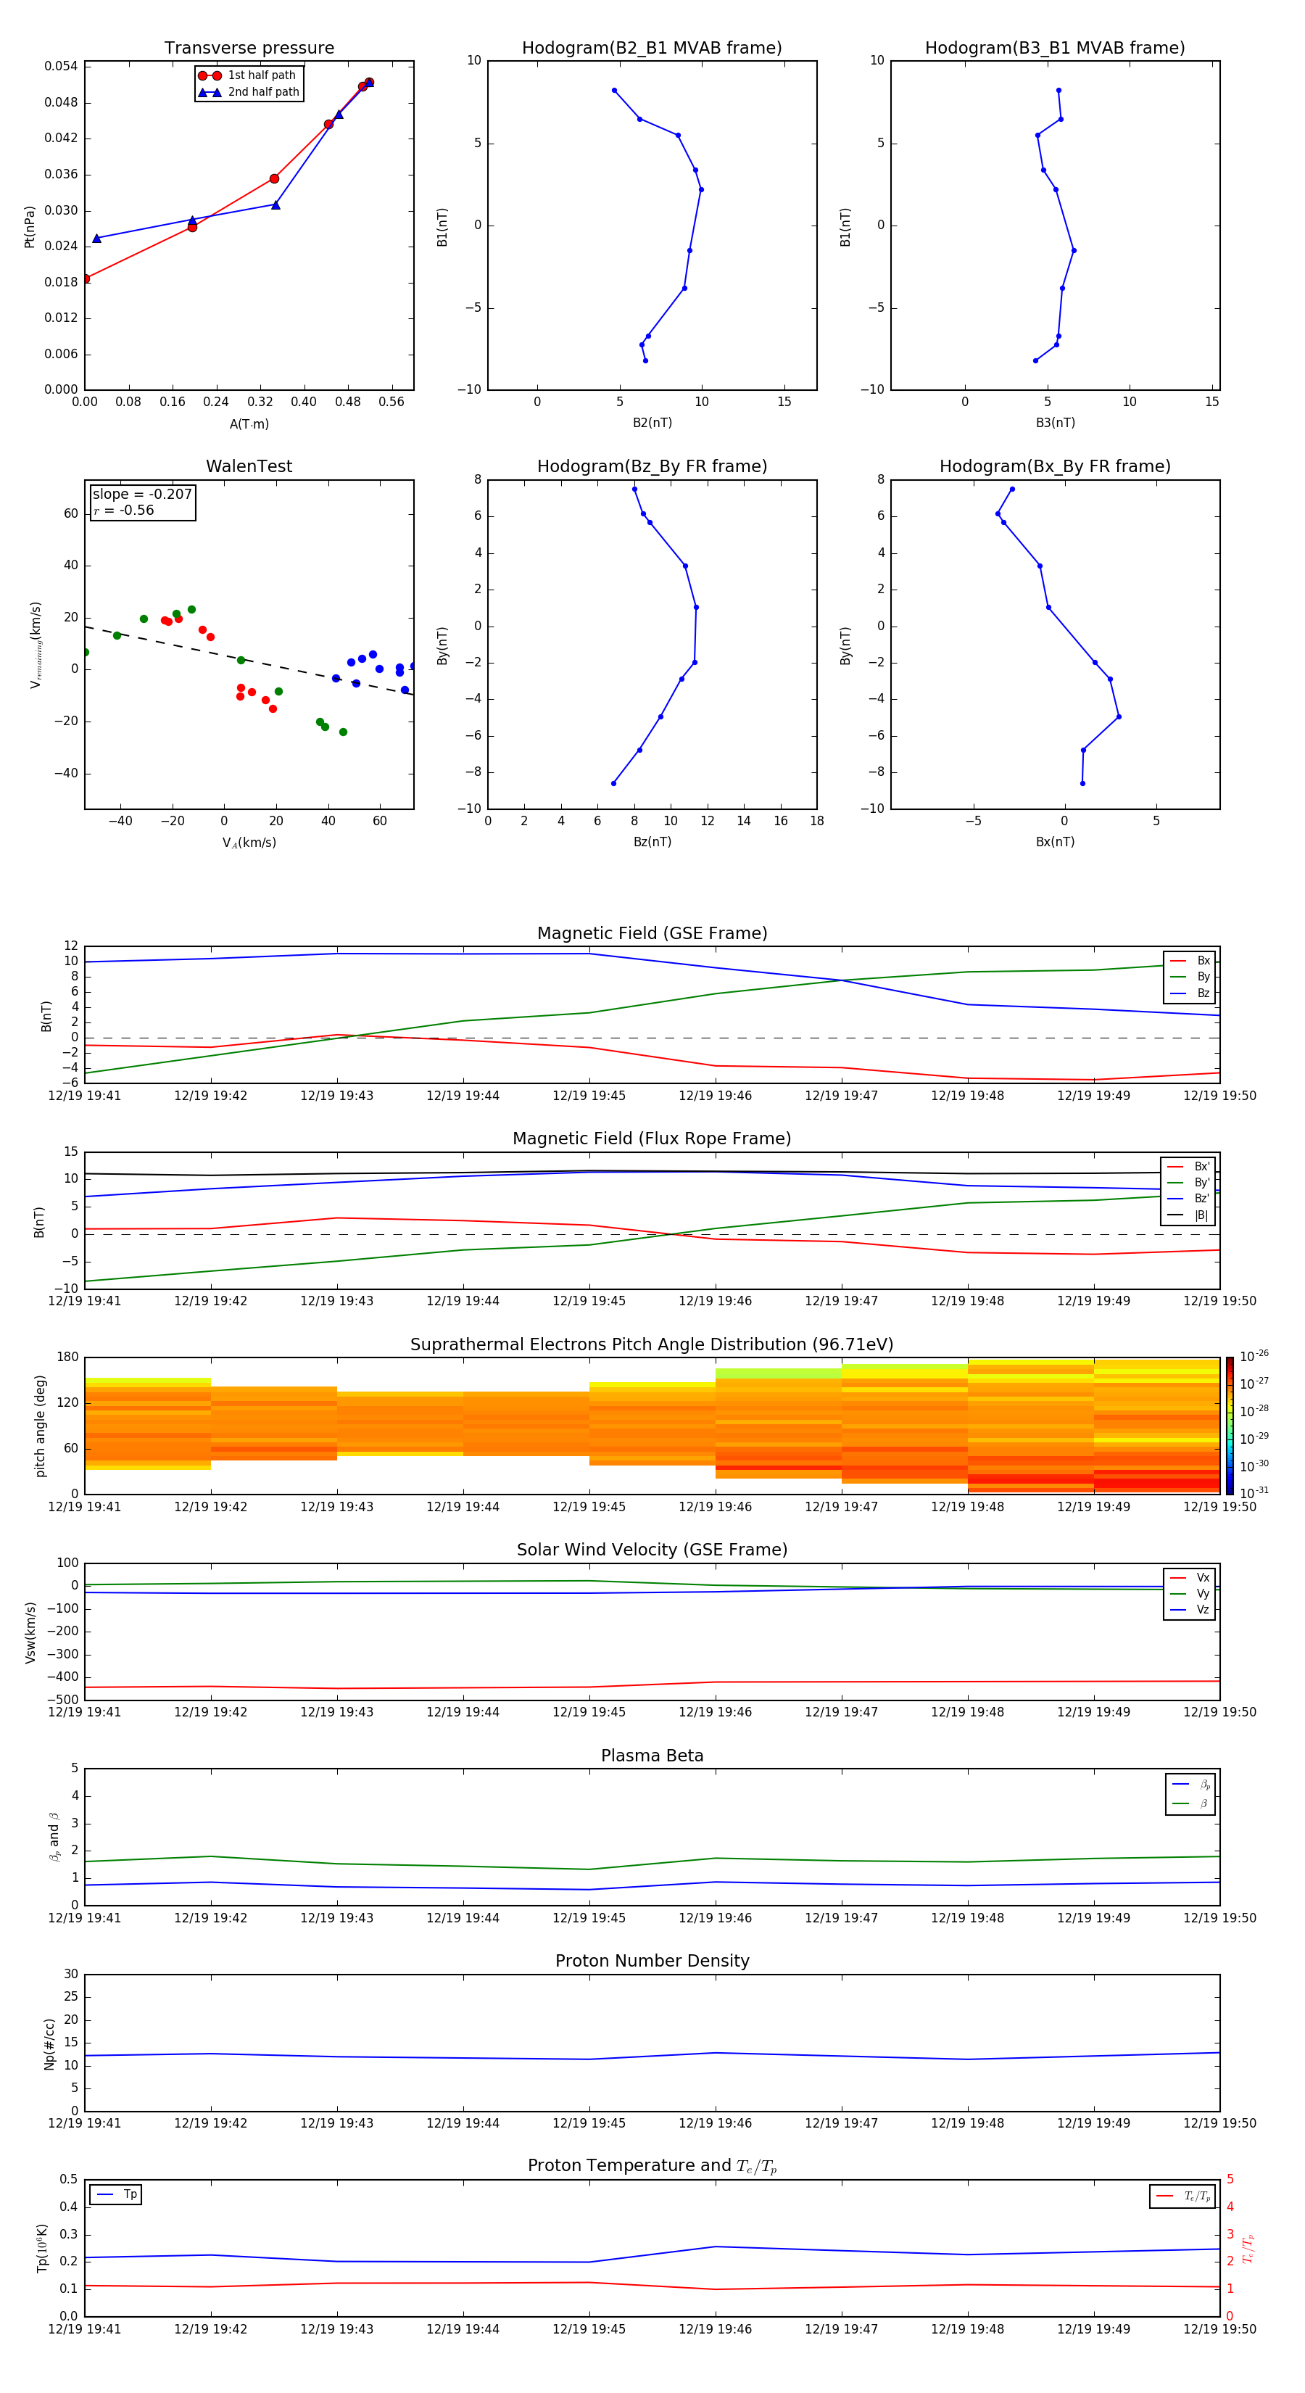Click the Suprathermal Electrons Pitch Angle Distribution title
1305x2393 pixels.
pos(652,1345)
